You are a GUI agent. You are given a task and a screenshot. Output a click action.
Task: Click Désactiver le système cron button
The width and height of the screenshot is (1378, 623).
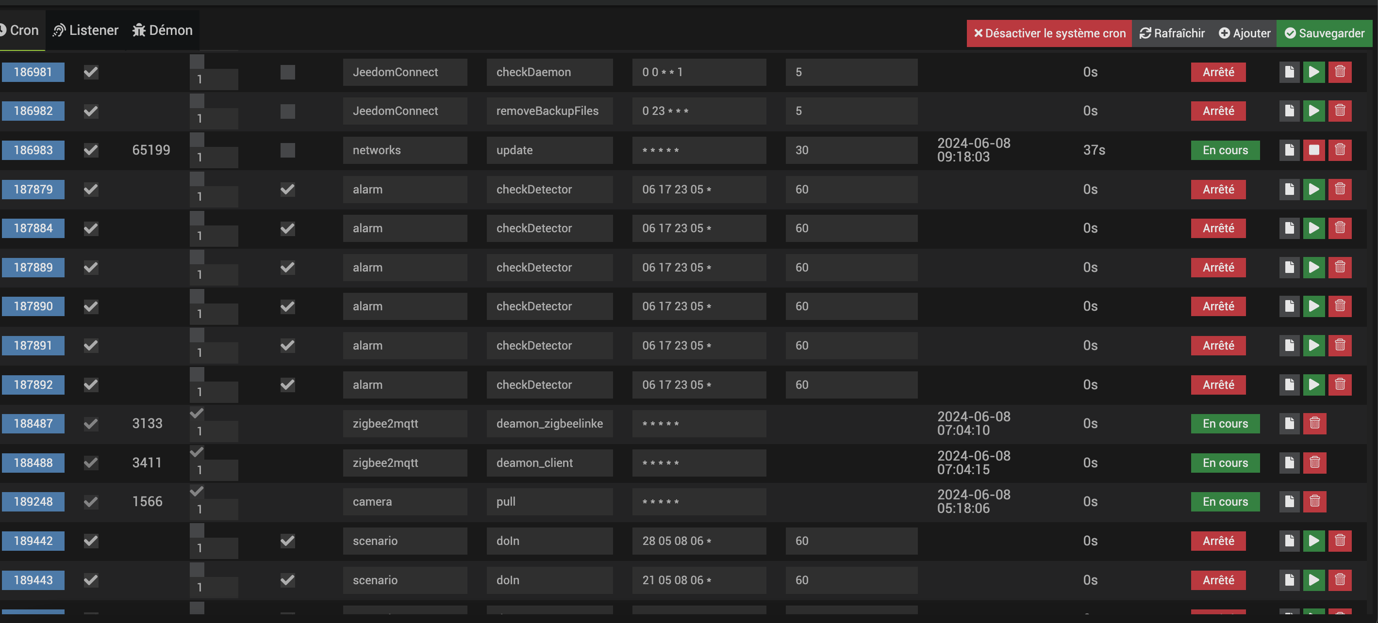tap(1048, 33)
